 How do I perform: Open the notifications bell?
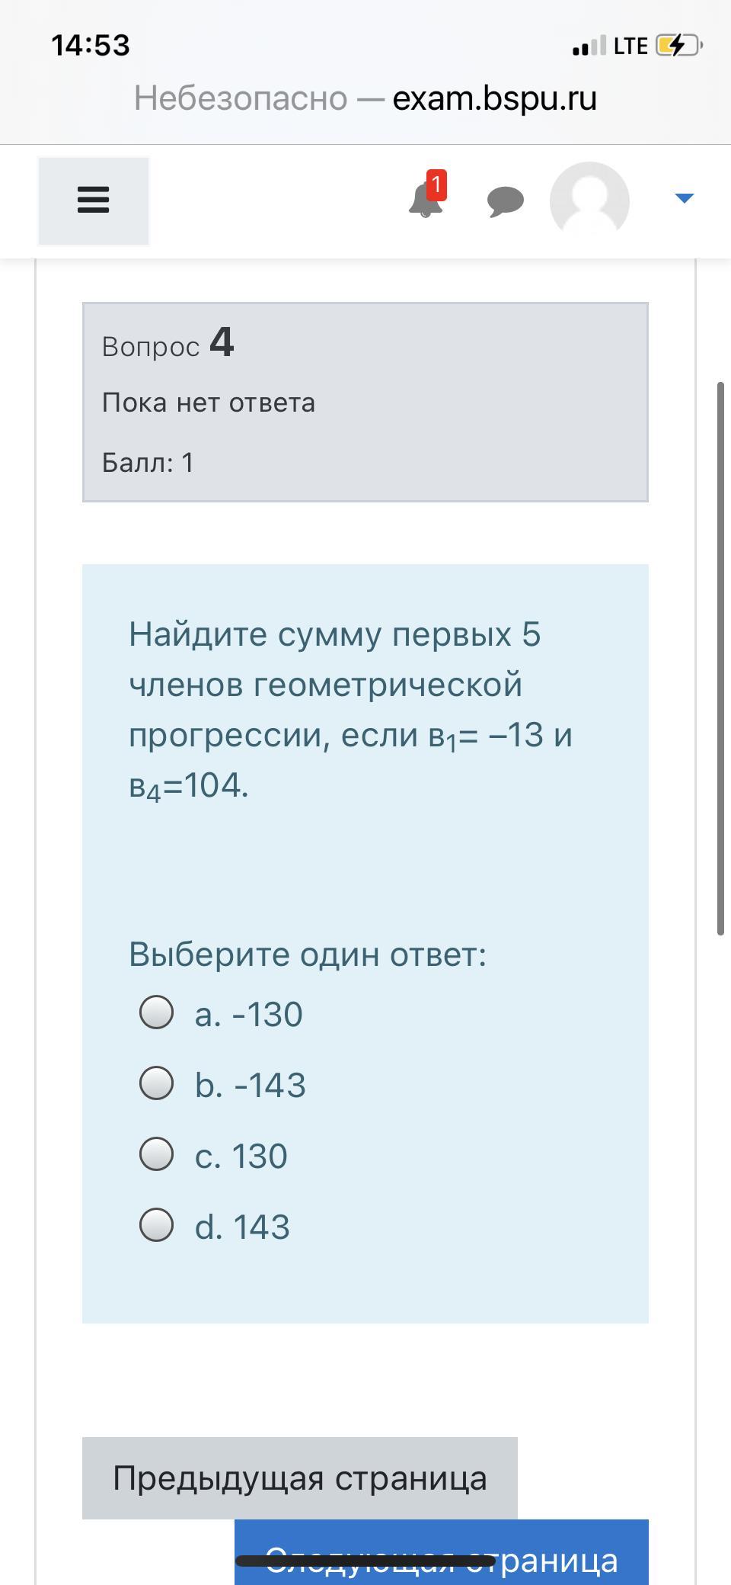click(x=425, y=201)
